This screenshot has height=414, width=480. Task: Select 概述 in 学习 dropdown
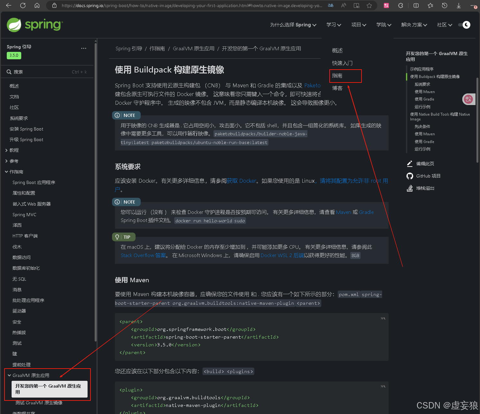click(x=337, y=51)
